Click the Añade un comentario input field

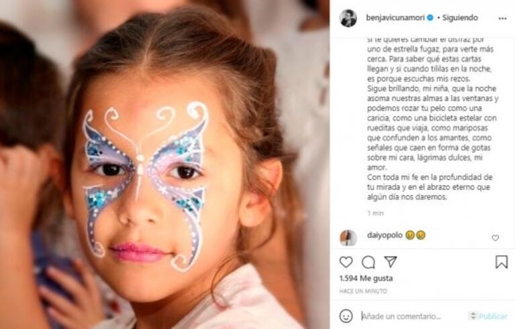[412, 316]
